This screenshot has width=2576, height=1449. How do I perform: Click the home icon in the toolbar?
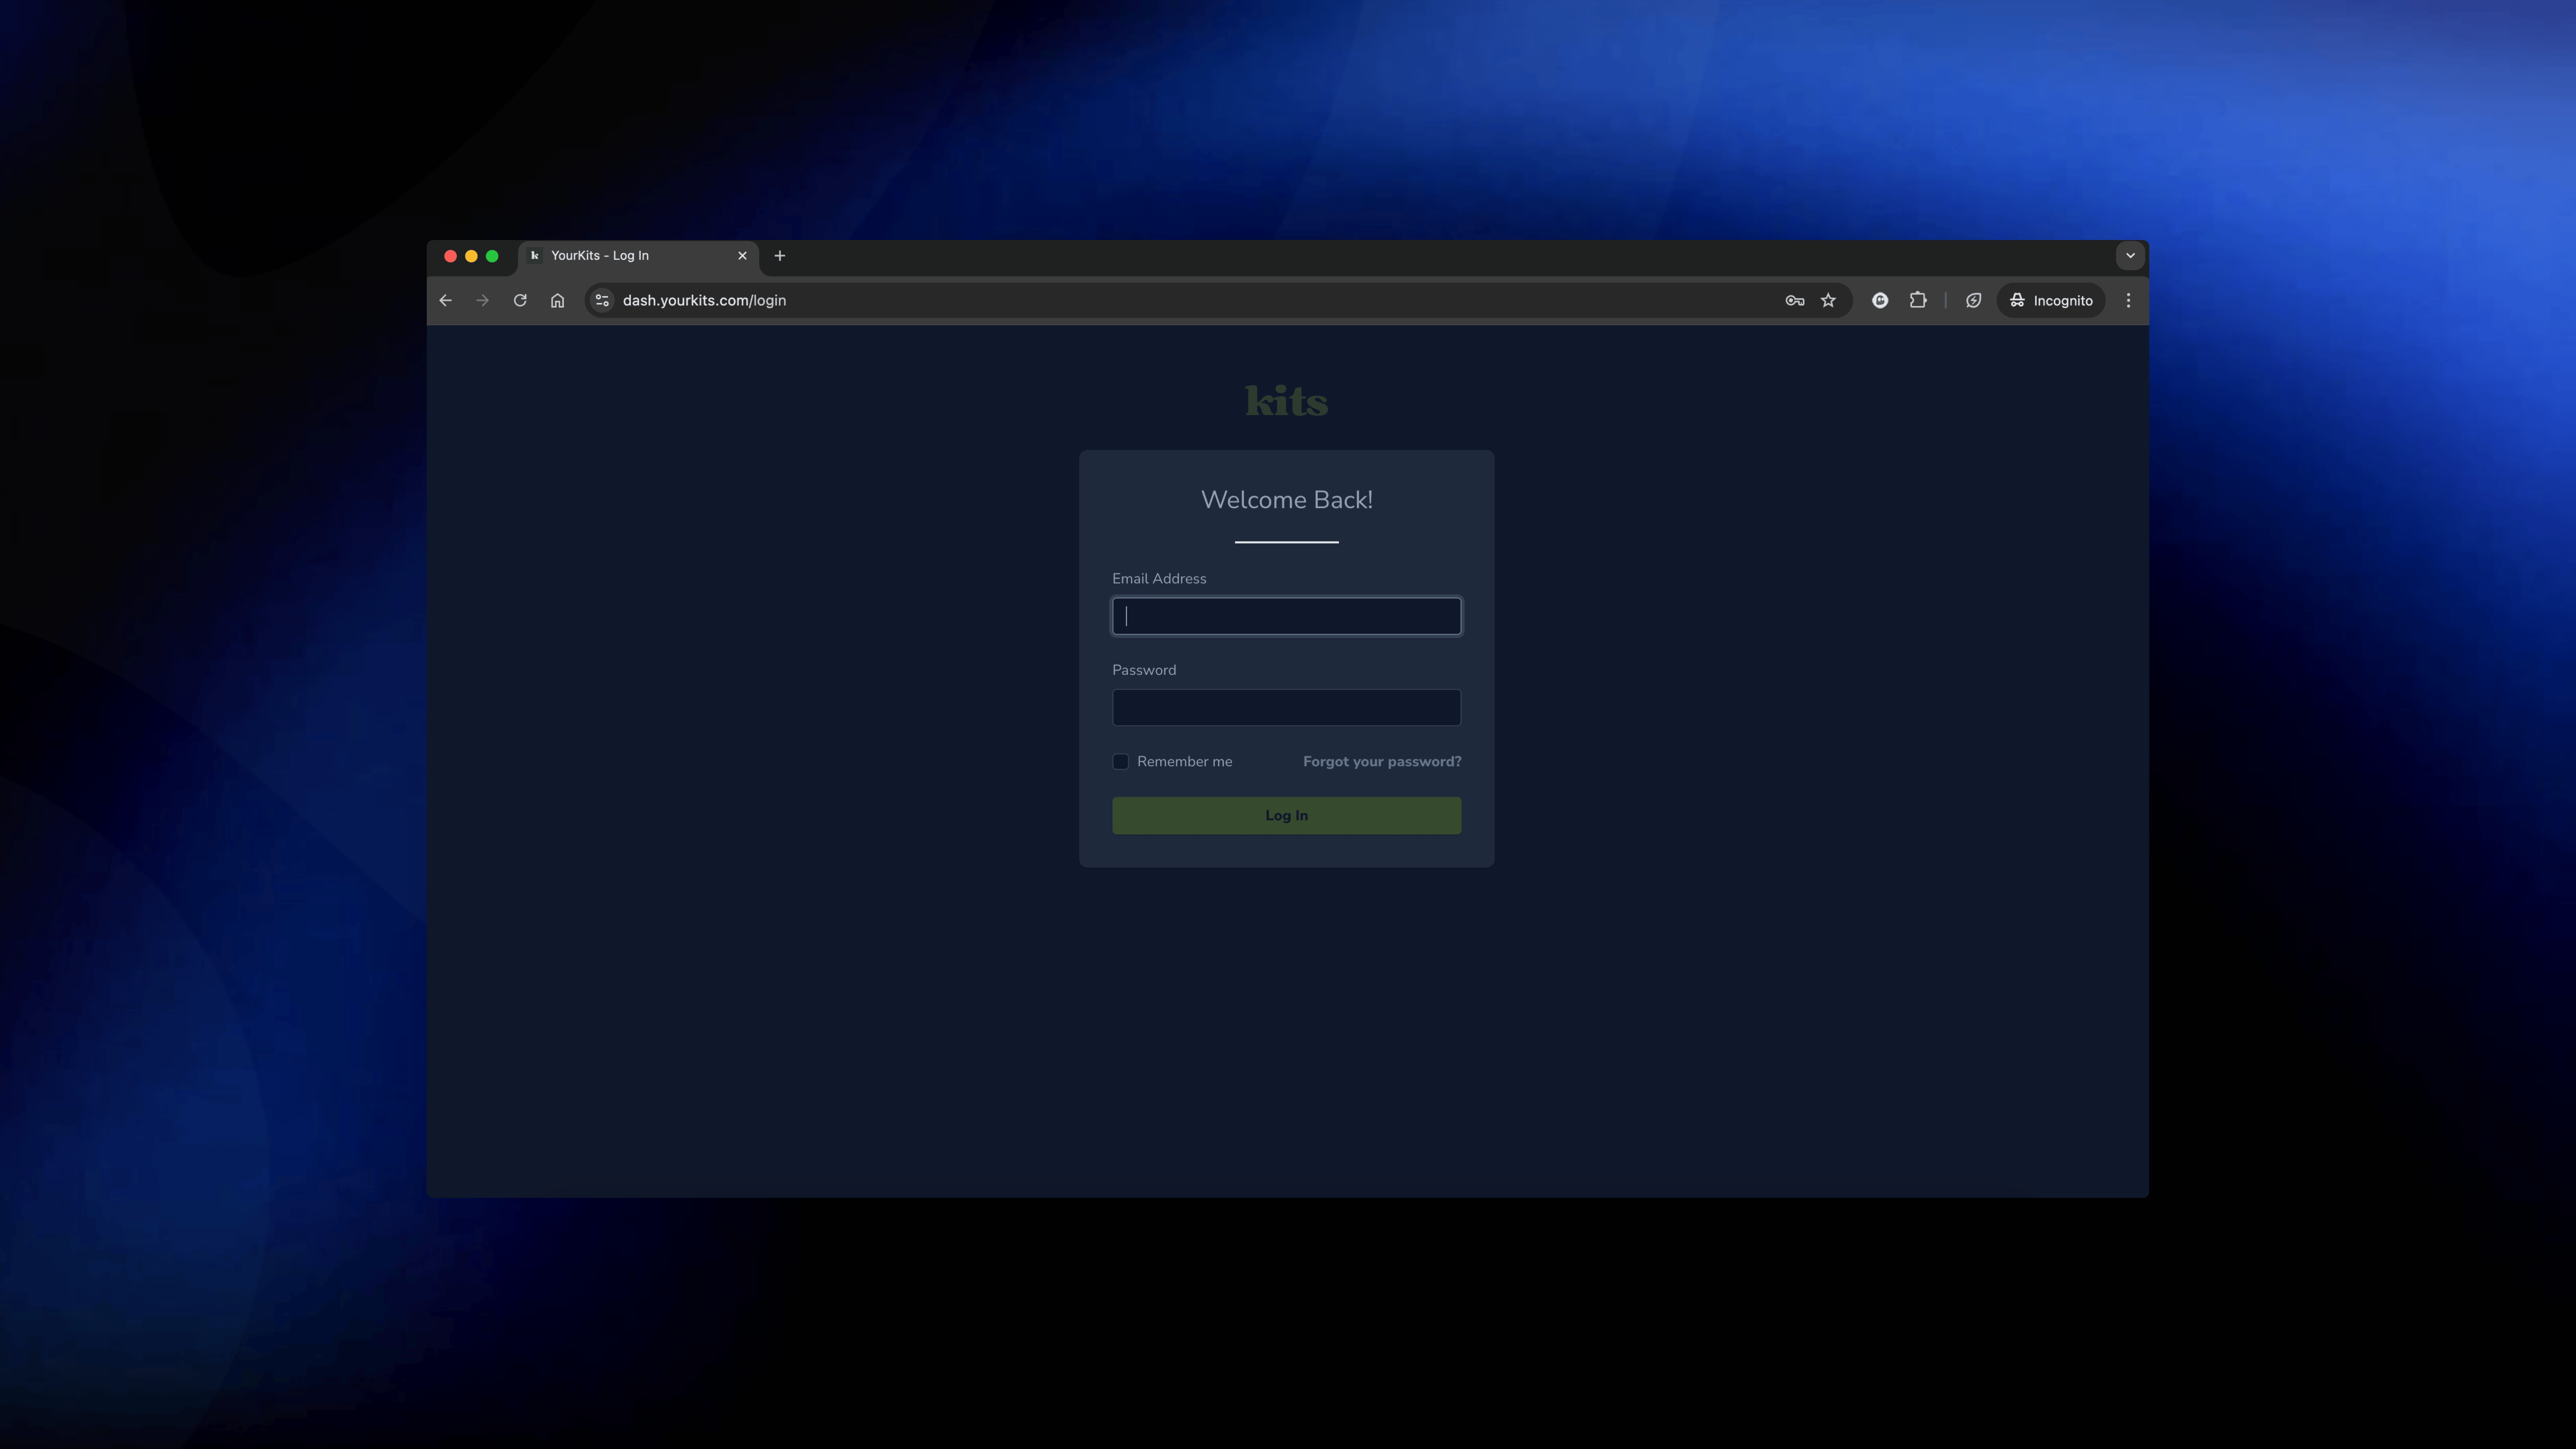tap(557, 300)
